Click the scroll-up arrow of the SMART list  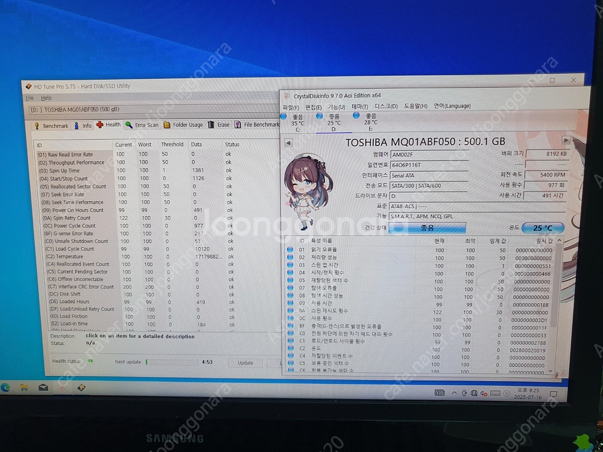coord(559,240)
